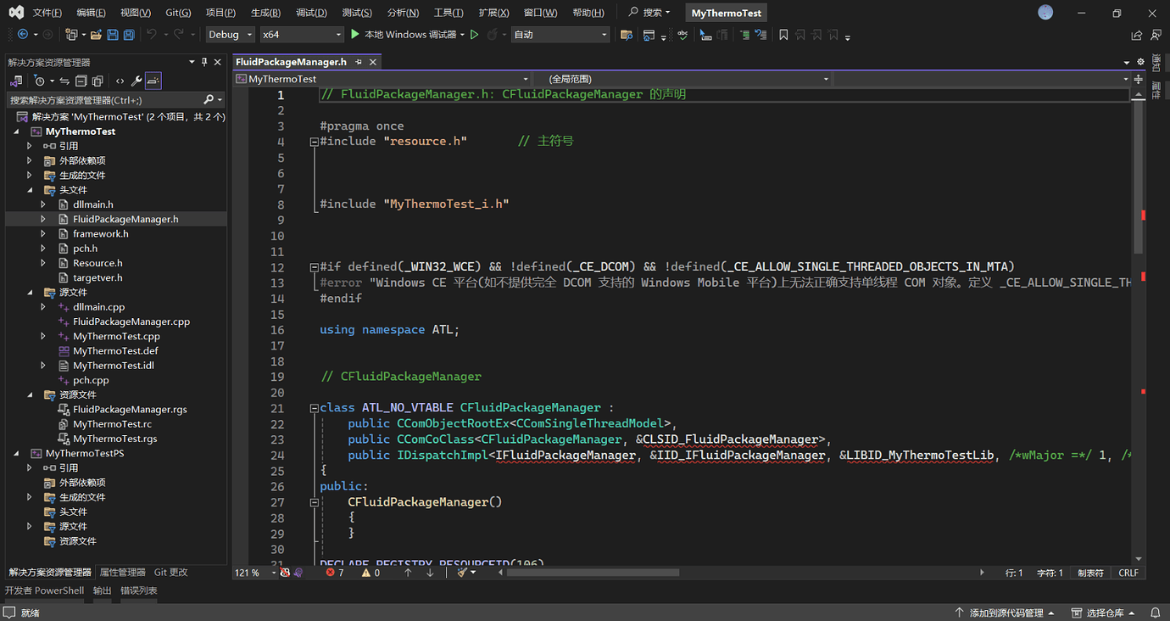Click the Save All toolbar icon
Viewport: 1170px width, 621px height.
coord(129,35)
